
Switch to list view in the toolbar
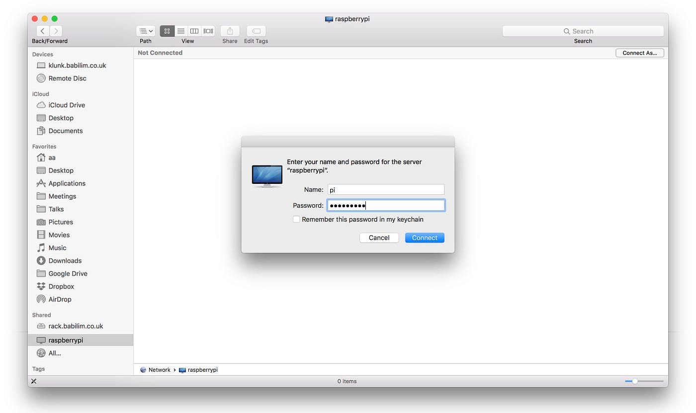coord(180,31)
